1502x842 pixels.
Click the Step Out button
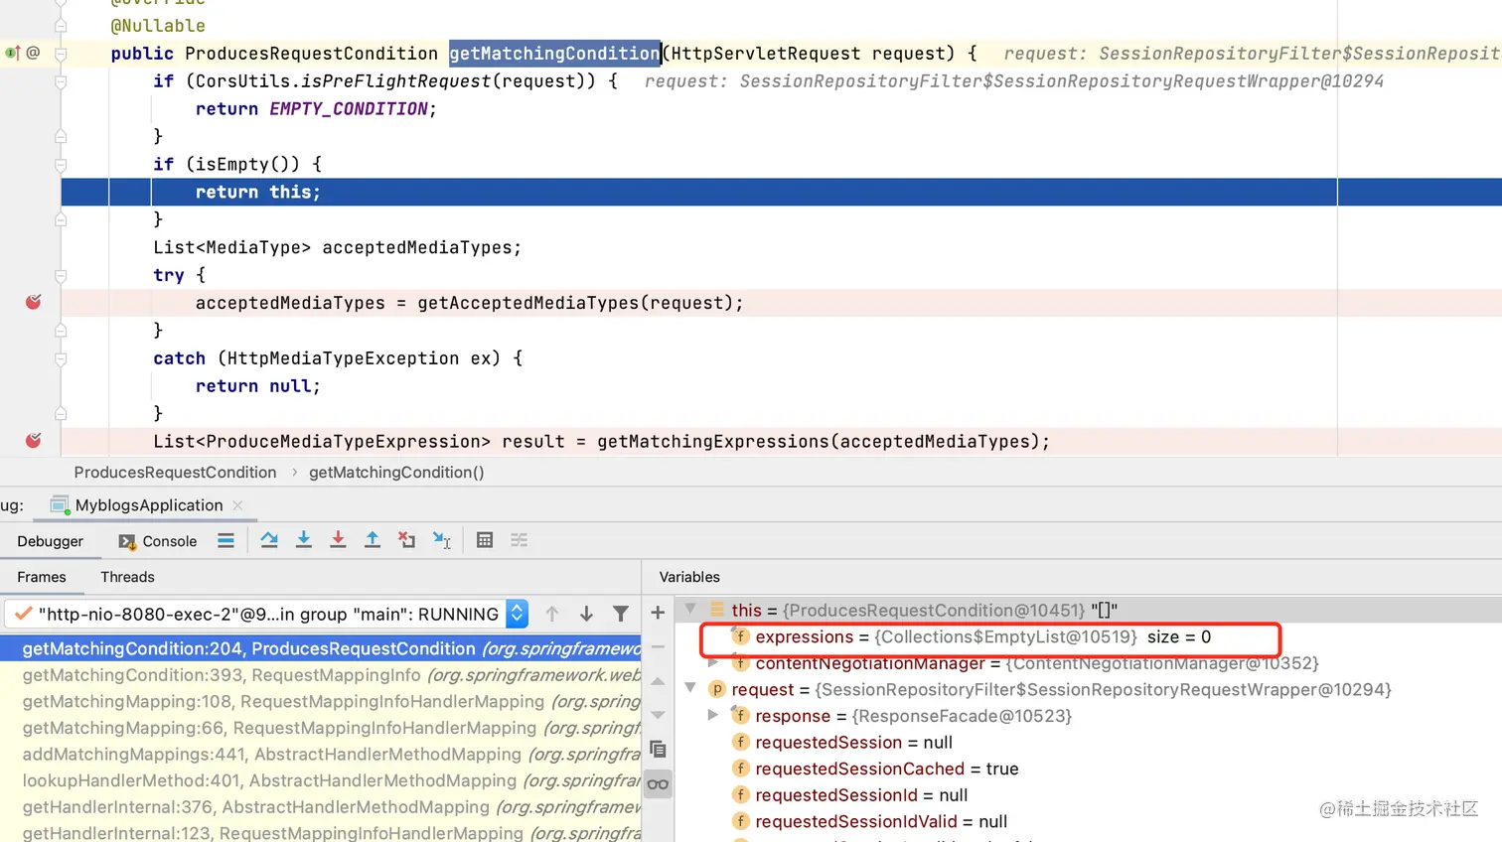pos(373,540)
